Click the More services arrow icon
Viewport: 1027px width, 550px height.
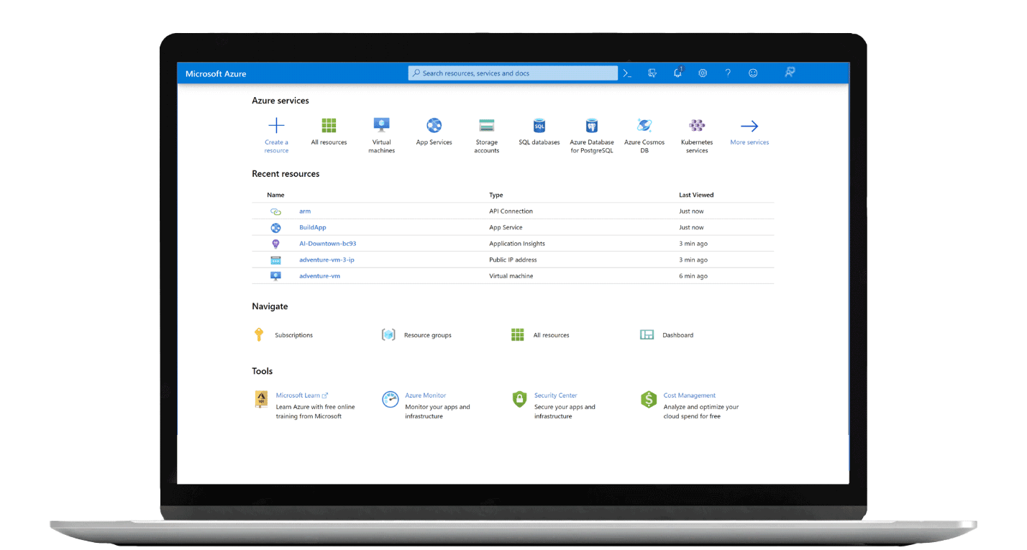[749, 127]
